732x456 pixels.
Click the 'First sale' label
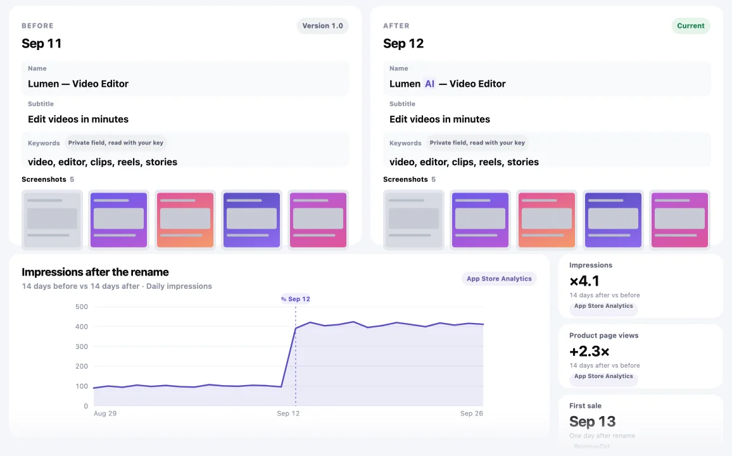pos(586,405)
